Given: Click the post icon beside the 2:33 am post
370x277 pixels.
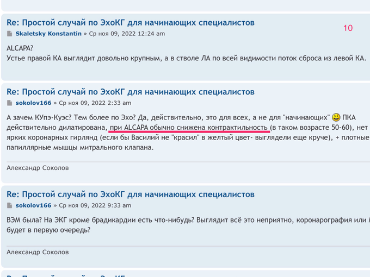Looking at the screenshot, I should [x=9, y=103].
